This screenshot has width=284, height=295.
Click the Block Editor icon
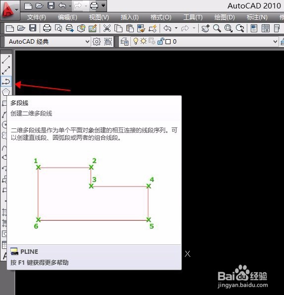click(x=153, y=28)
